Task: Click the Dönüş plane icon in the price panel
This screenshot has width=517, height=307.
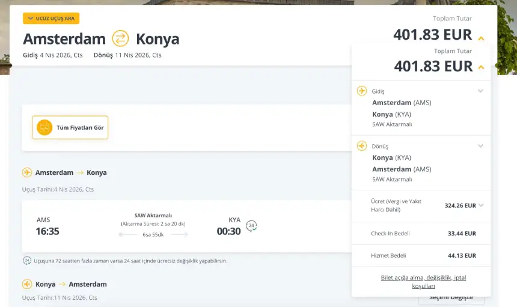Action: coord(362,146)
